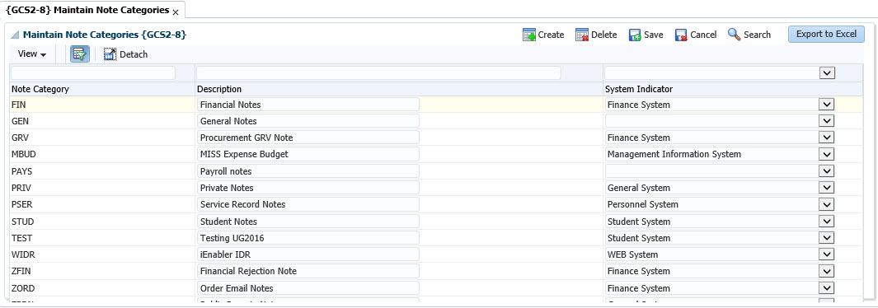Open System Indicator dropdown for GRV row
This screenshot has height=308, width=878.
[x=827, y=138]
